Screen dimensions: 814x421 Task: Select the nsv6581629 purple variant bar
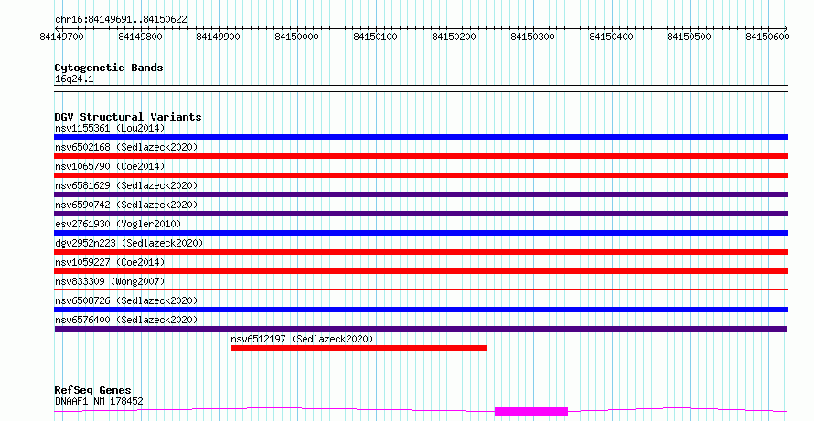421,195
